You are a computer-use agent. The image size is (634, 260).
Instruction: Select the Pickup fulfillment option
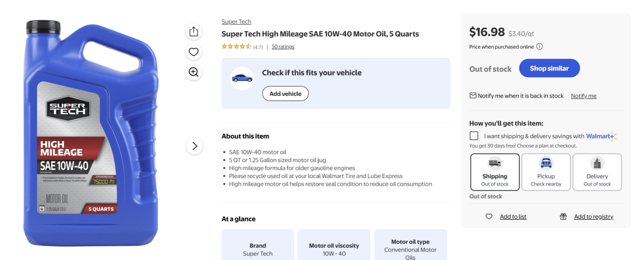(546, 172)
